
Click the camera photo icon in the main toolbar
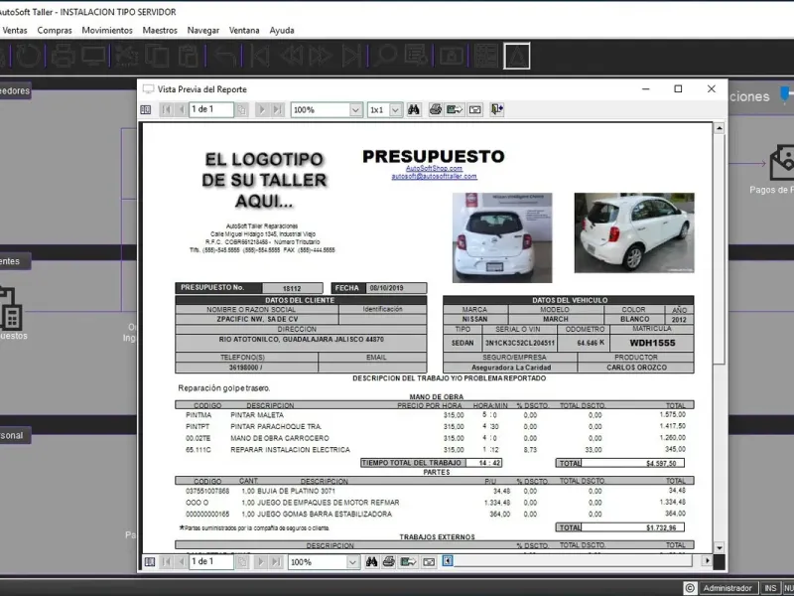click(x=452, y=56)
